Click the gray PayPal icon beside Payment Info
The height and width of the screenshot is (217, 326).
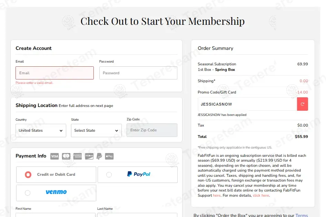(99, 156)
